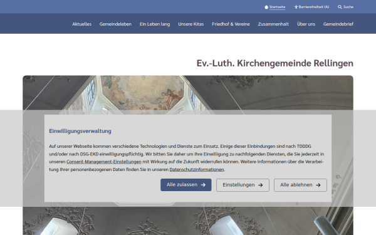The height and width of the screenshot is (235, 376).
Task: Click the home icon beside Startseite
Action: point(266,7)
